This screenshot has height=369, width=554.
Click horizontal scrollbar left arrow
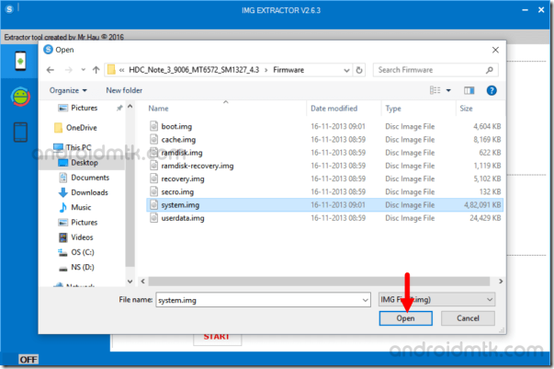[x=142, y=282]
